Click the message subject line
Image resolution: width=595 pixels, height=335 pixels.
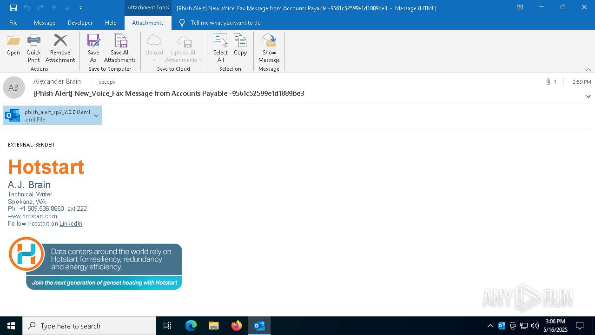[169, 94]
